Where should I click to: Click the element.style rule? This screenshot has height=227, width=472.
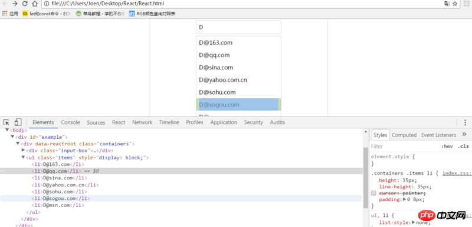(392, 156)
